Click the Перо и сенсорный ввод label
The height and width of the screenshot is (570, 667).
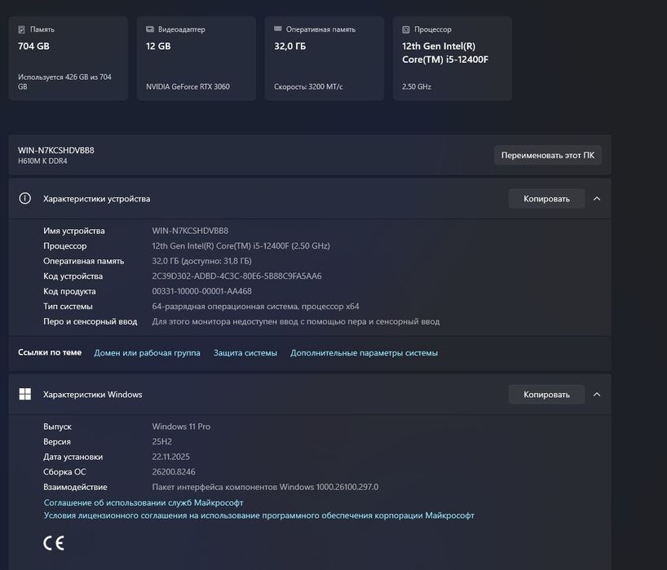(x=91, y=321)
